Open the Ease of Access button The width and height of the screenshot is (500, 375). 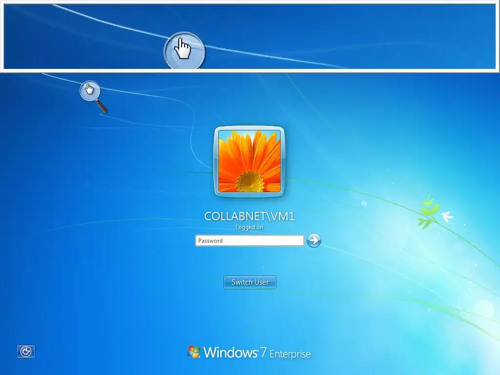(x=26, y=352)
